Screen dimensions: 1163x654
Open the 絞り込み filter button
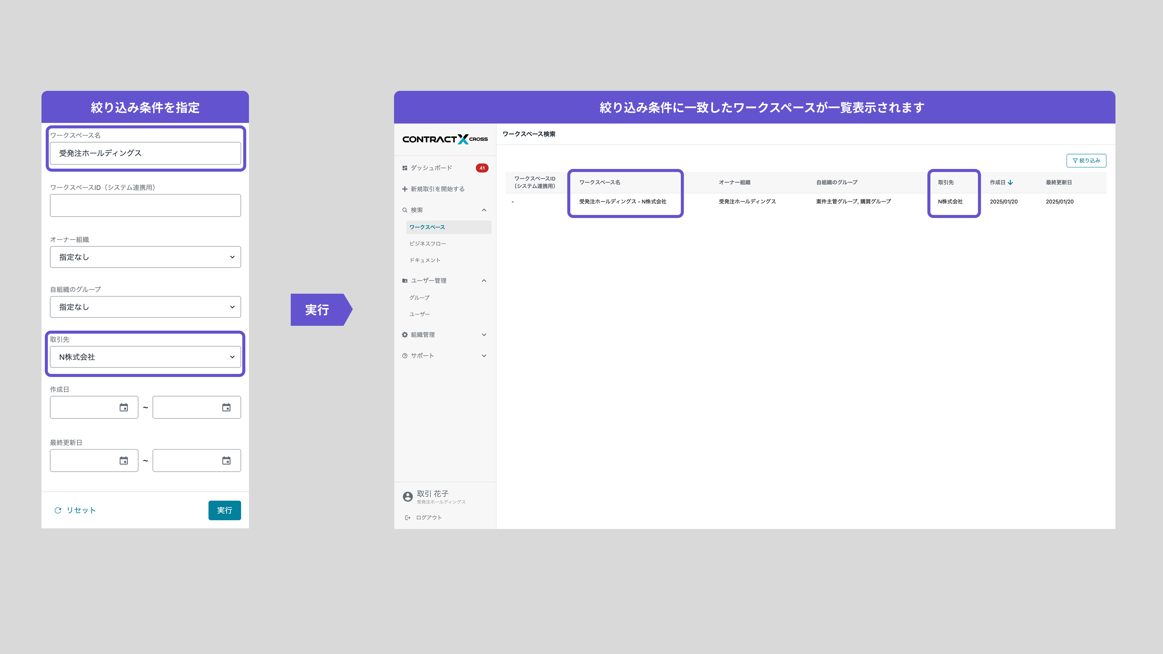tap(1086, 161)
